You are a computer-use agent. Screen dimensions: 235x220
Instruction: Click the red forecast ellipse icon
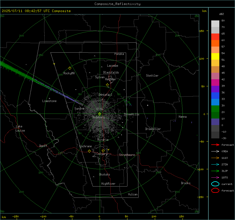tap(215, 190)
